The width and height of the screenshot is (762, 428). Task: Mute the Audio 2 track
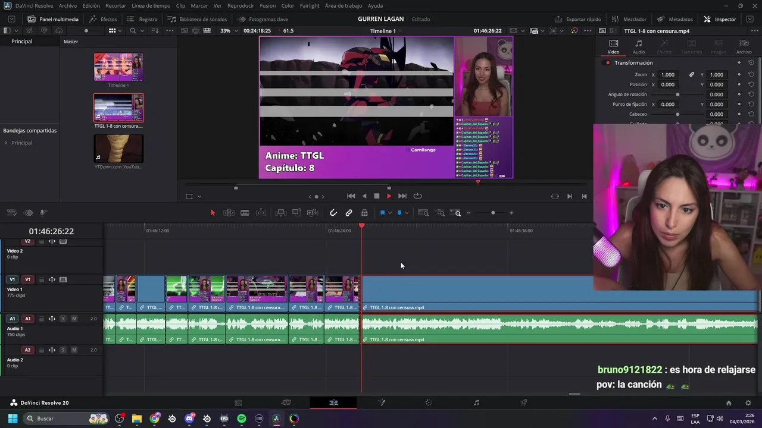point(74,350)
